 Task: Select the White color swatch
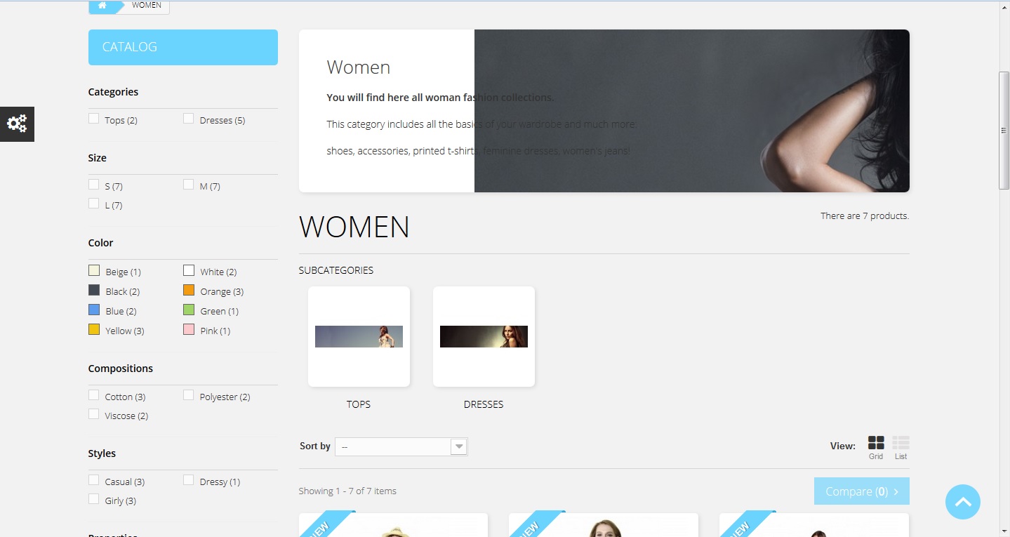[x=189, y=270]
